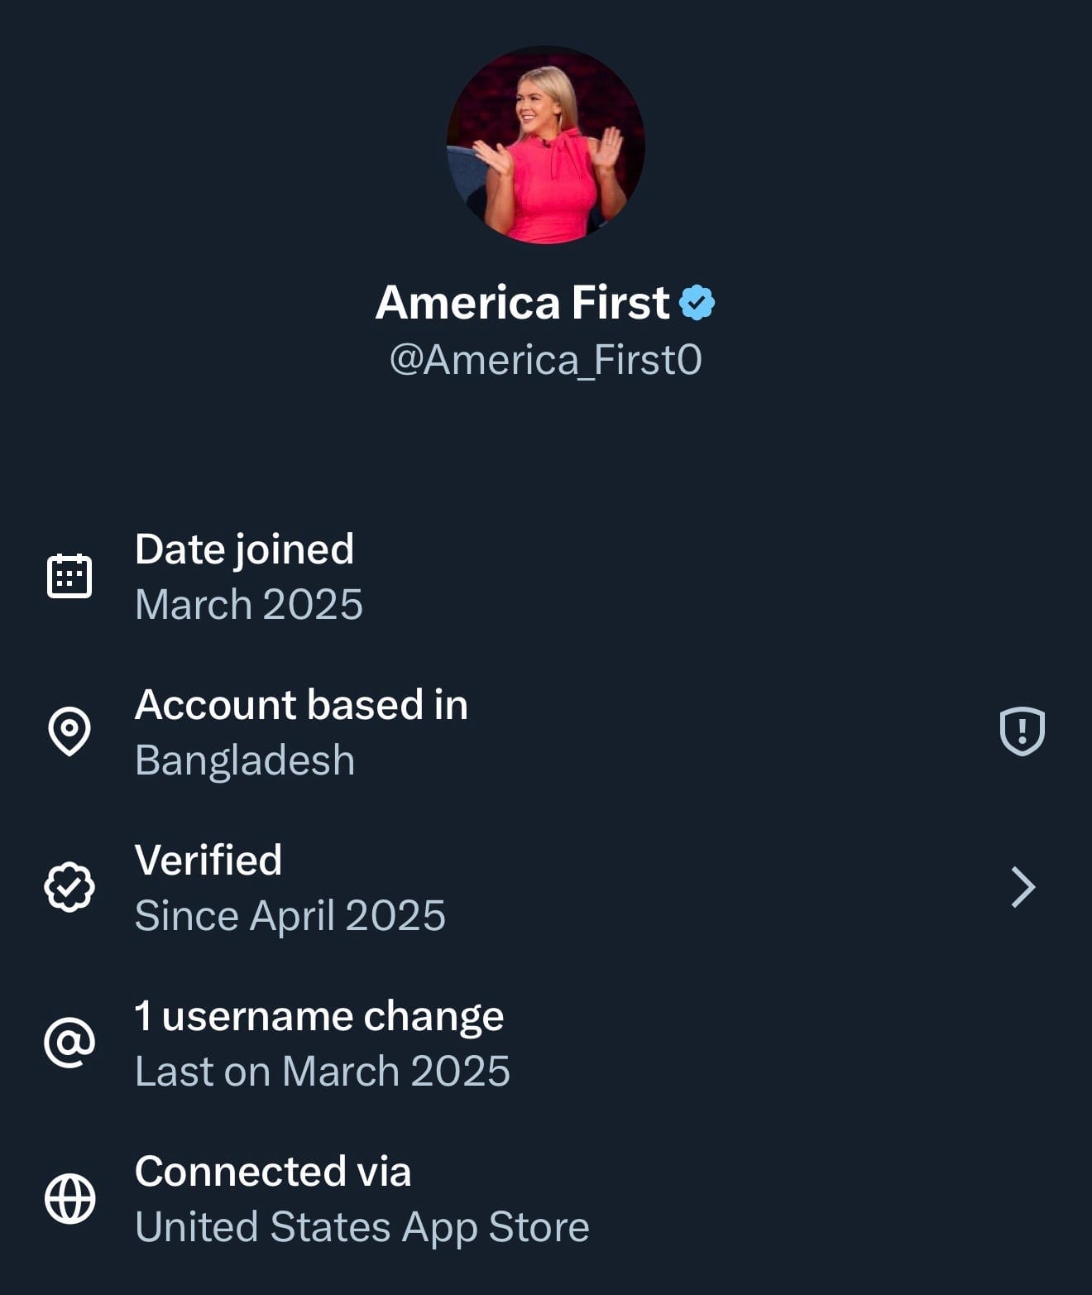The width and height of the screenshot is (1092, 1295).
Task: Click the globe icon beside Connected via
Action: pos(69,1198)
